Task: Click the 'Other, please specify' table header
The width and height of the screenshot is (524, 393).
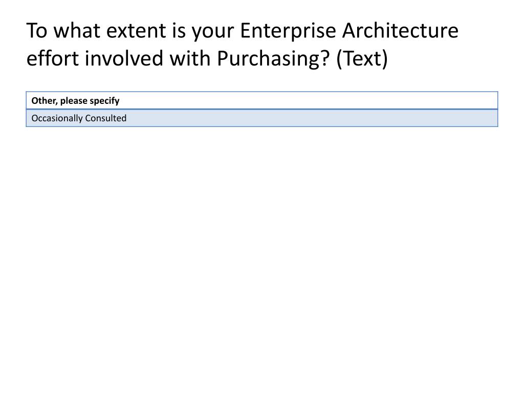Action: 262,101
